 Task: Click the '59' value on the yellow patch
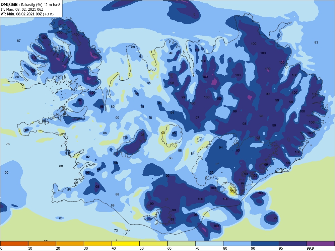tap(163, 133)
